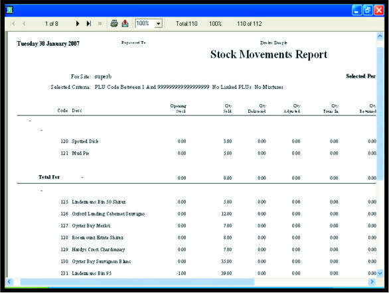389x293 pixels.
Task: Select 'Oxford Landing Cabernet Sauvigno' row
Action: pos(108,213)
